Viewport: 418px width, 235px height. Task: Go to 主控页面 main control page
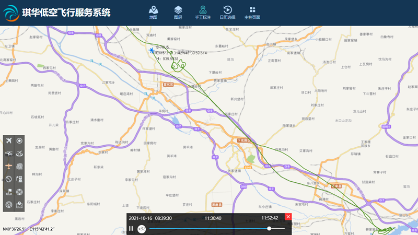[252, 12]
